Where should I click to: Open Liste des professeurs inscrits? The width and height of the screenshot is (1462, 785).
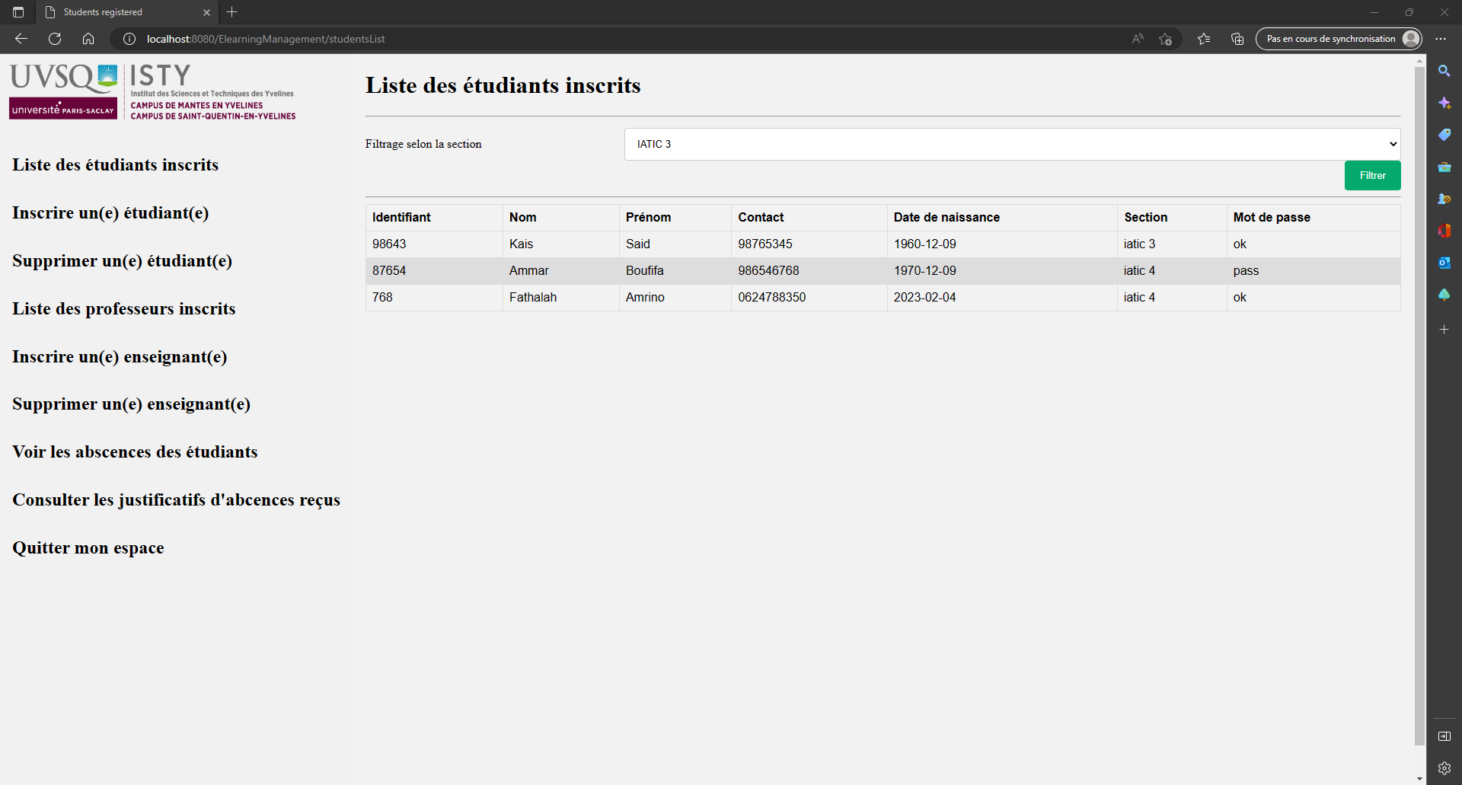click(x=123, y=308)
